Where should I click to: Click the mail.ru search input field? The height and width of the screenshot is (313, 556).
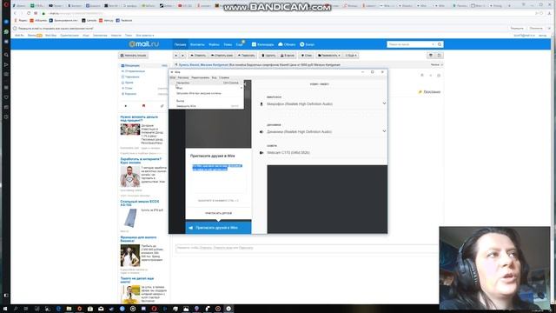(x=411, y=44)
